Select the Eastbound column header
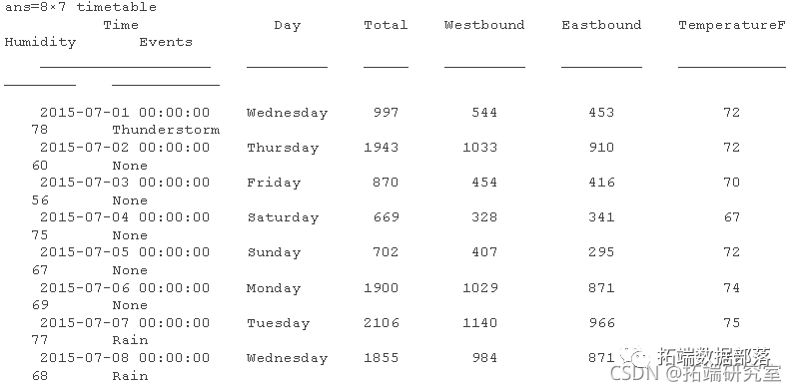The image size is (796, 391). (601, 25)
